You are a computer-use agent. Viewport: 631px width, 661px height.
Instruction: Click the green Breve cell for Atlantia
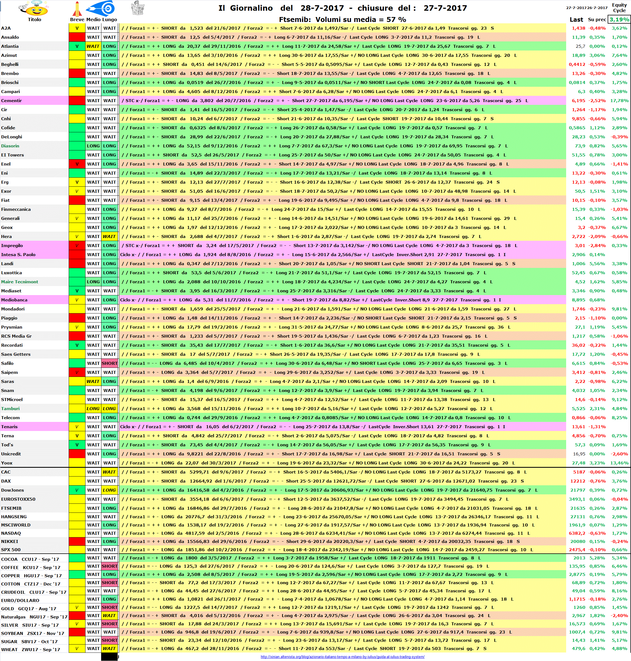point(77,46)
